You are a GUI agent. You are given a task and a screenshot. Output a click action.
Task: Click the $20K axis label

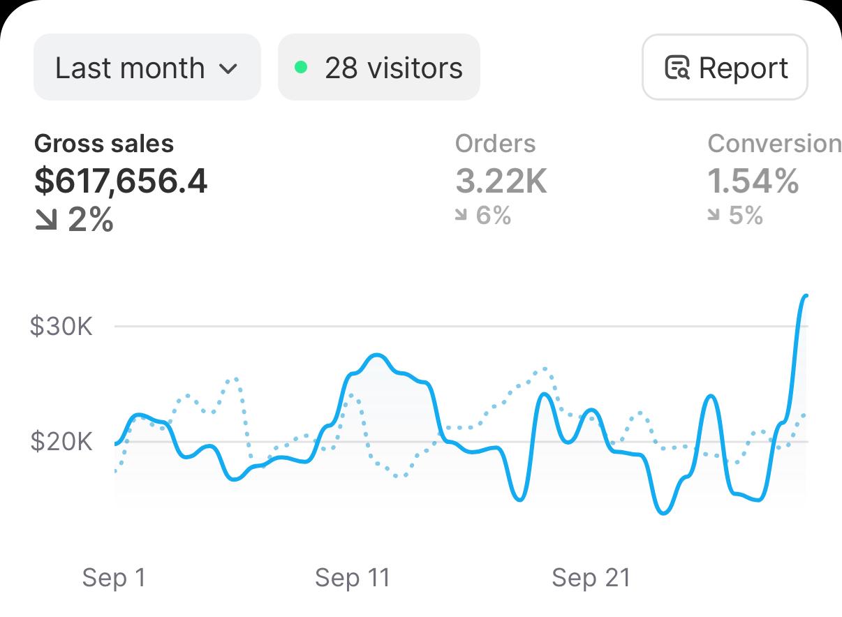[61, 442]
